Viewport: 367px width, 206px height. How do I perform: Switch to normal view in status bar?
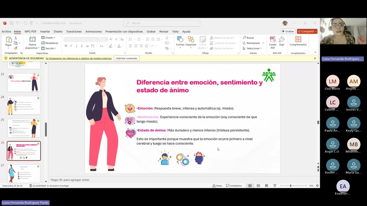250,186
